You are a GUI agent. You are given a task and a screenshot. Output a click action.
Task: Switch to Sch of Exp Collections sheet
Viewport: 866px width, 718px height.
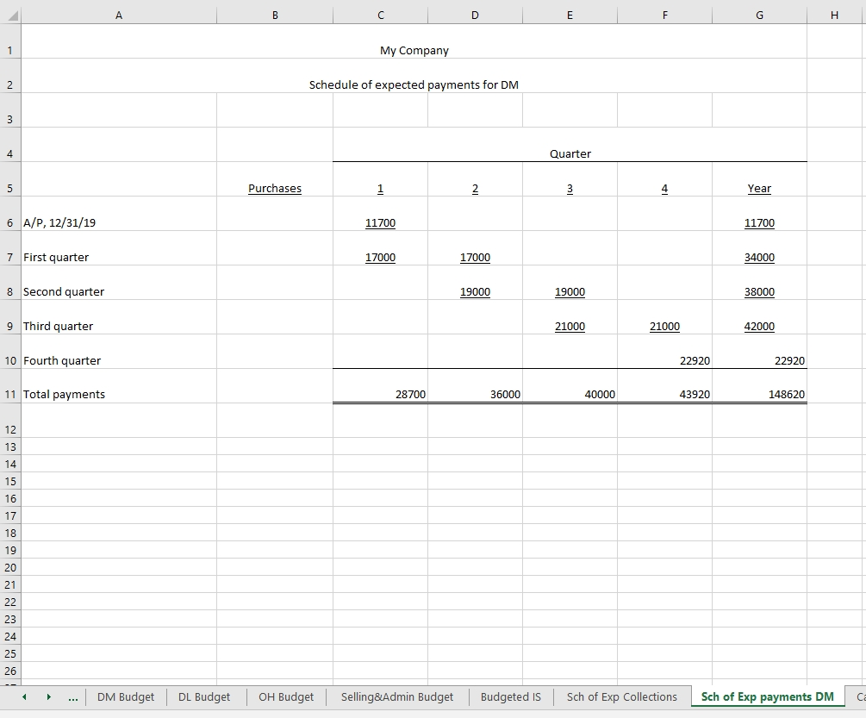pyautogui.click(x=622, y=696)
